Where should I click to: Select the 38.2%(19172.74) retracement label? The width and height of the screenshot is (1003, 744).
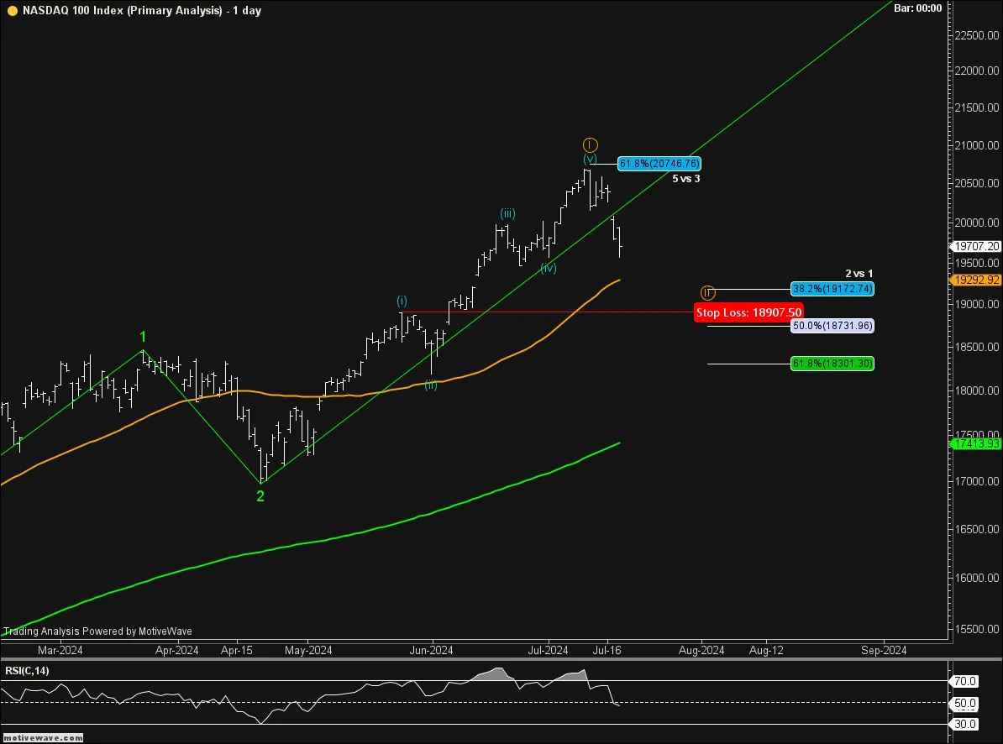832,289
